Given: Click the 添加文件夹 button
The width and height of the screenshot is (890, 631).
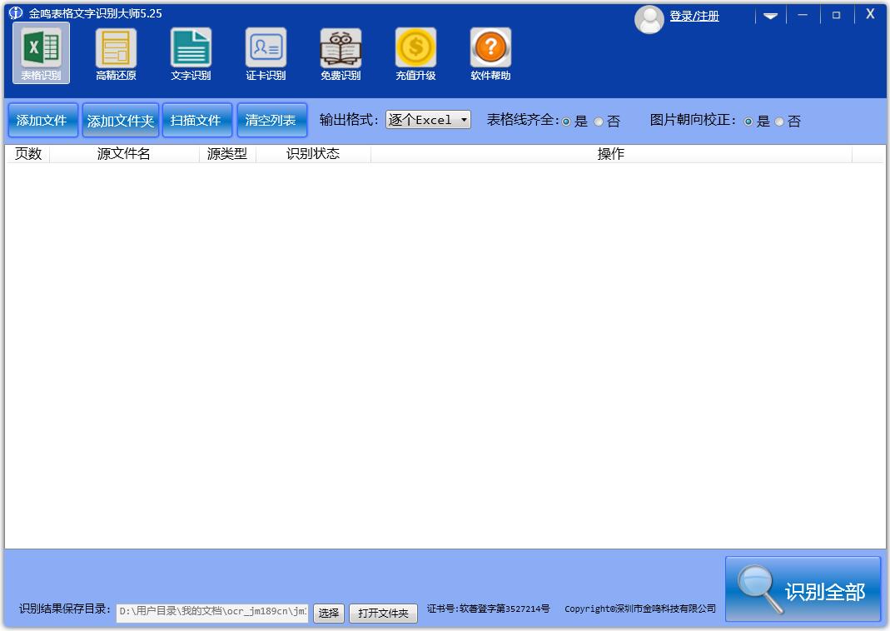Looking at the screenshot, I should (121, 120).
